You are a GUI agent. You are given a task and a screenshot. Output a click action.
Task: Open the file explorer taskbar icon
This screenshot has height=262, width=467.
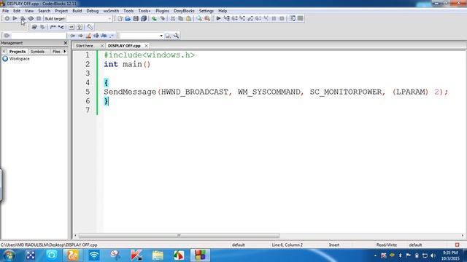(x=158, y=255)
